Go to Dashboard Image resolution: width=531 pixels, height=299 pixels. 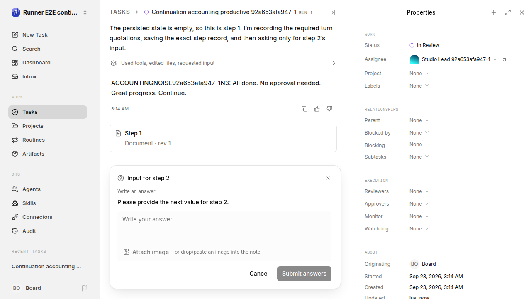48,62
